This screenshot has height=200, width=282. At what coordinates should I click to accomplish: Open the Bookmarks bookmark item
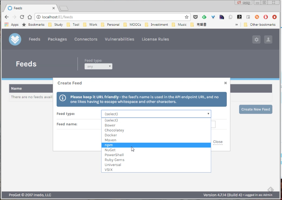33,25
